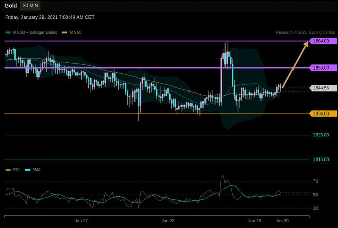Screen dimensions: 338x228
Task: Click the teal MA 20 legend swatch
Action: [x=8, y=33]
